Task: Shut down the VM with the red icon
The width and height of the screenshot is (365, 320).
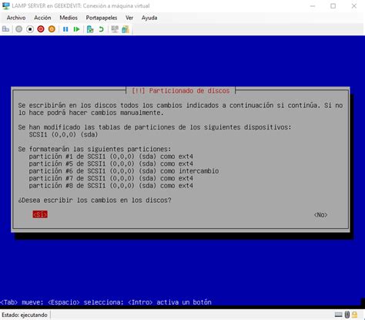Action: pyautogui.click(x=41, y=29)
